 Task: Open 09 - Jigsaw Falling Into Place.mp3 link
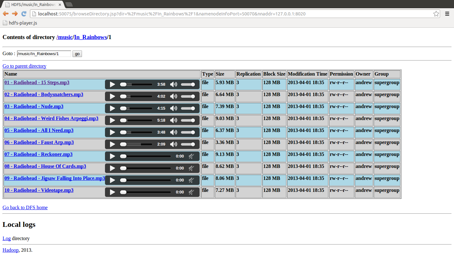pyautogui.click(x=55, y=178)
